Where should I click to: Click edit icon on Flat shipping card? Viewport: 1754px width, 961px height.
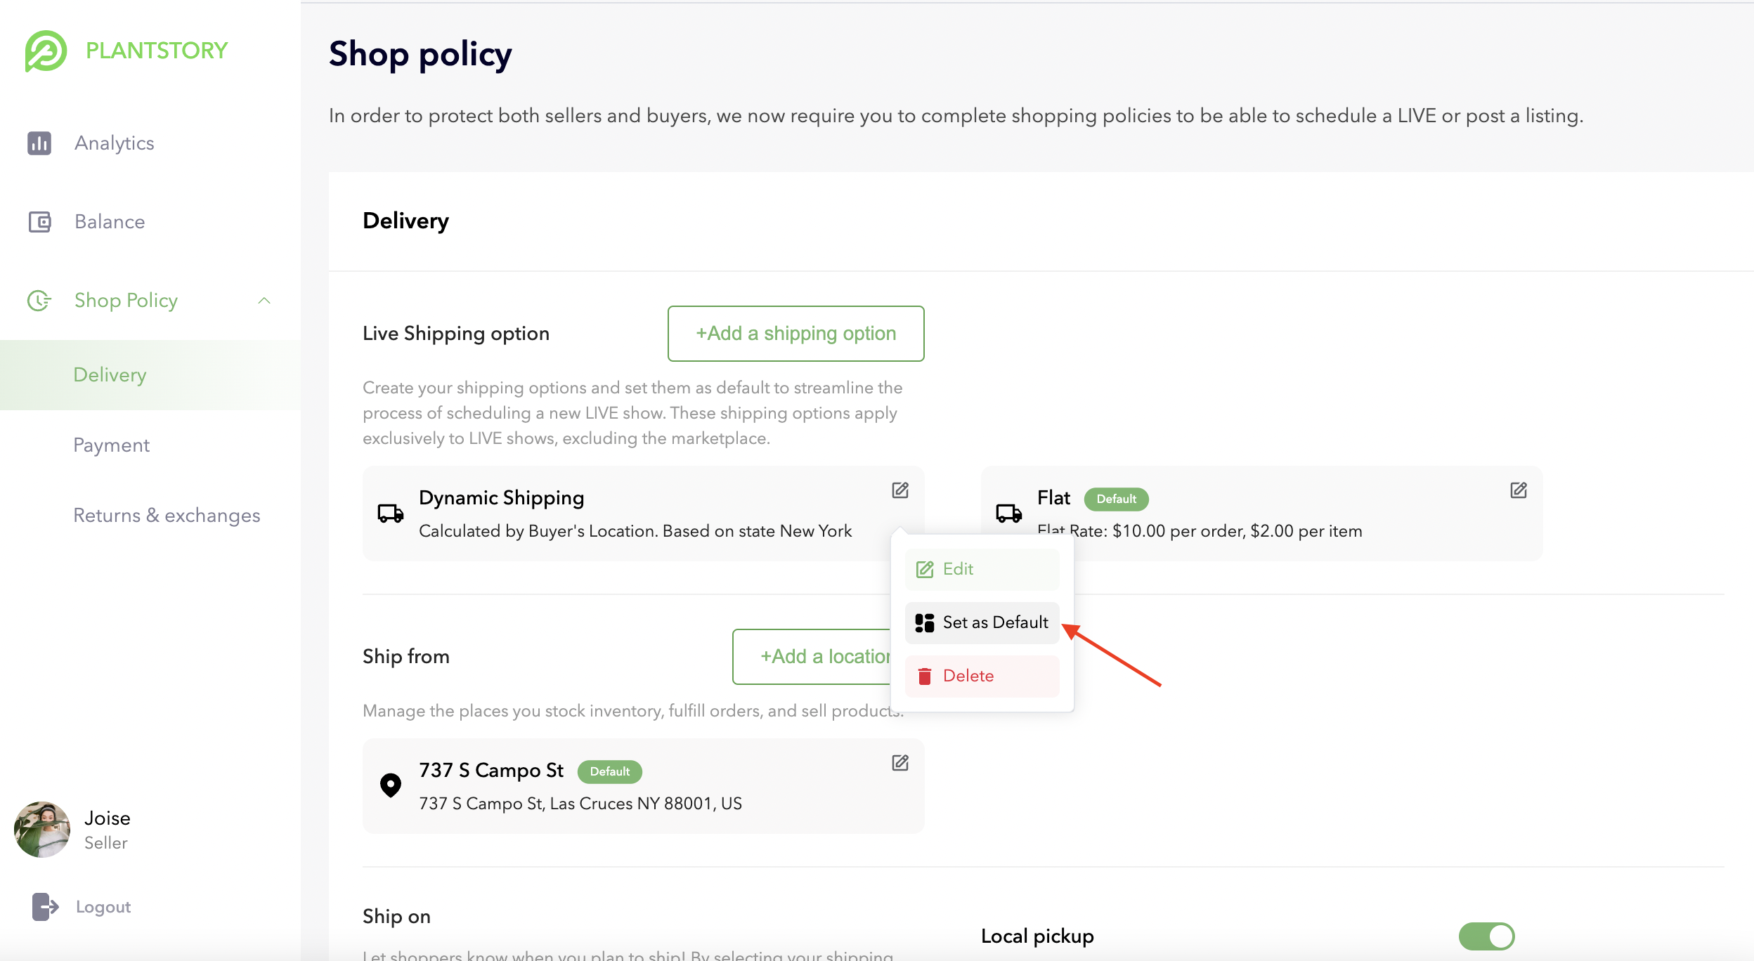coord(1519,490)
